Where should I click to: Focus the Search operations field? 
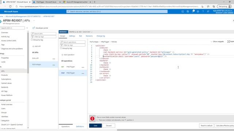73,42
